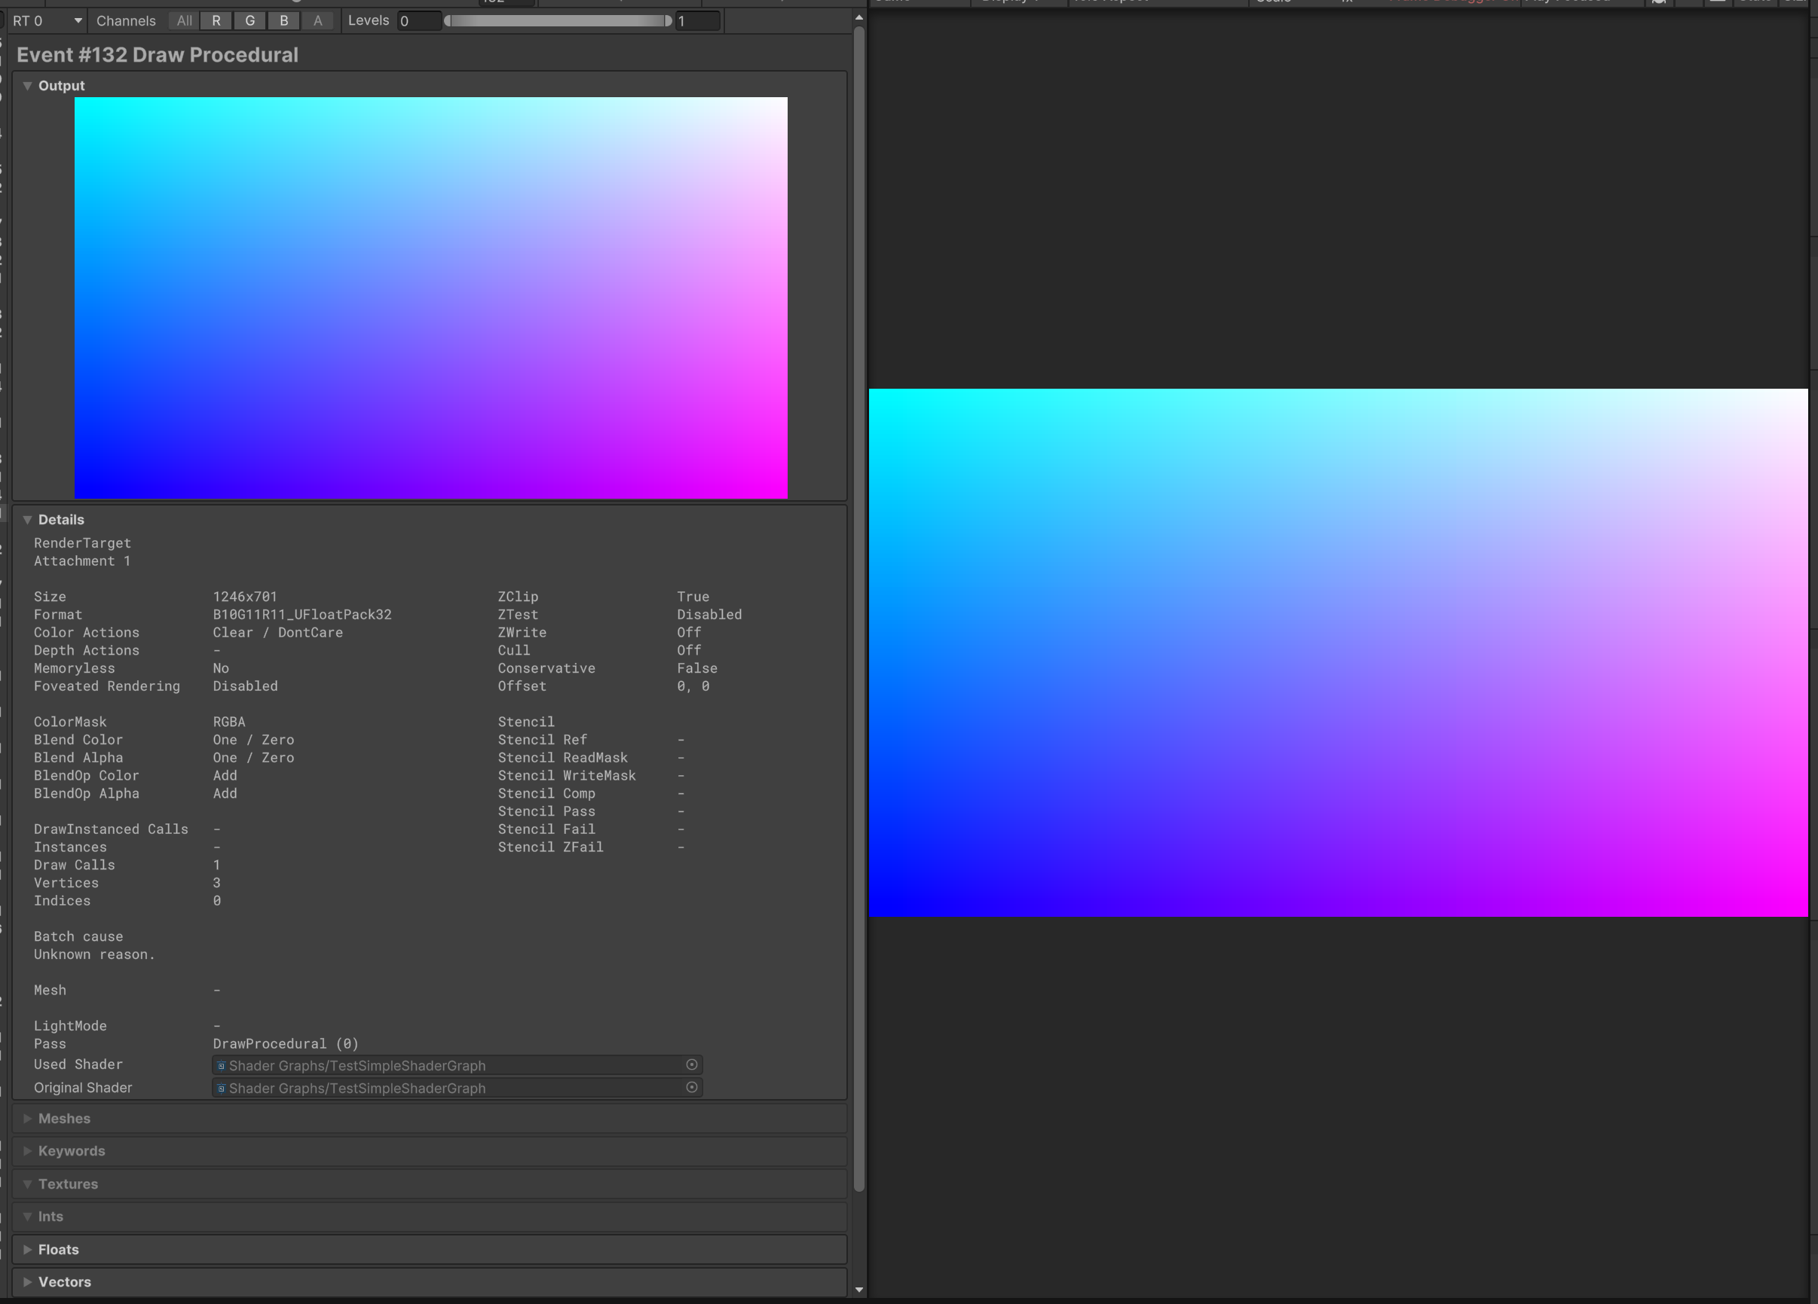Enable the A alpha channel button
This screenshot has width=1818, height=1304.
click(318, 21)
